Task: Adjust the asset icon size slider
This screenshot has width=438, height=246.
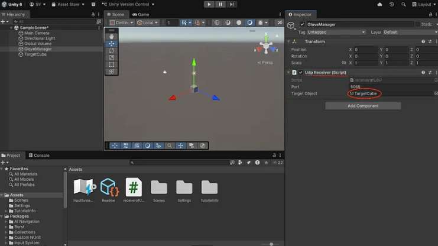Action: pyautogui.click(x=271, y=244)
